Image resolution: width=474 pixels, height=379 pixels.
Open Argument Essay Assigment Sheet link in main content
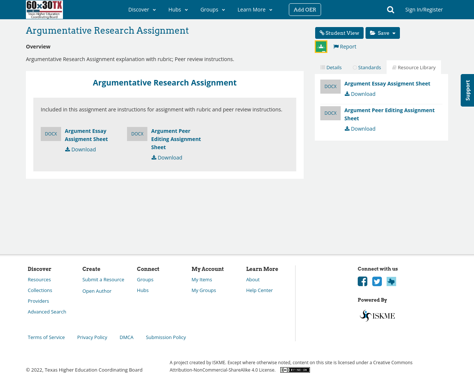tap(86, 135)
